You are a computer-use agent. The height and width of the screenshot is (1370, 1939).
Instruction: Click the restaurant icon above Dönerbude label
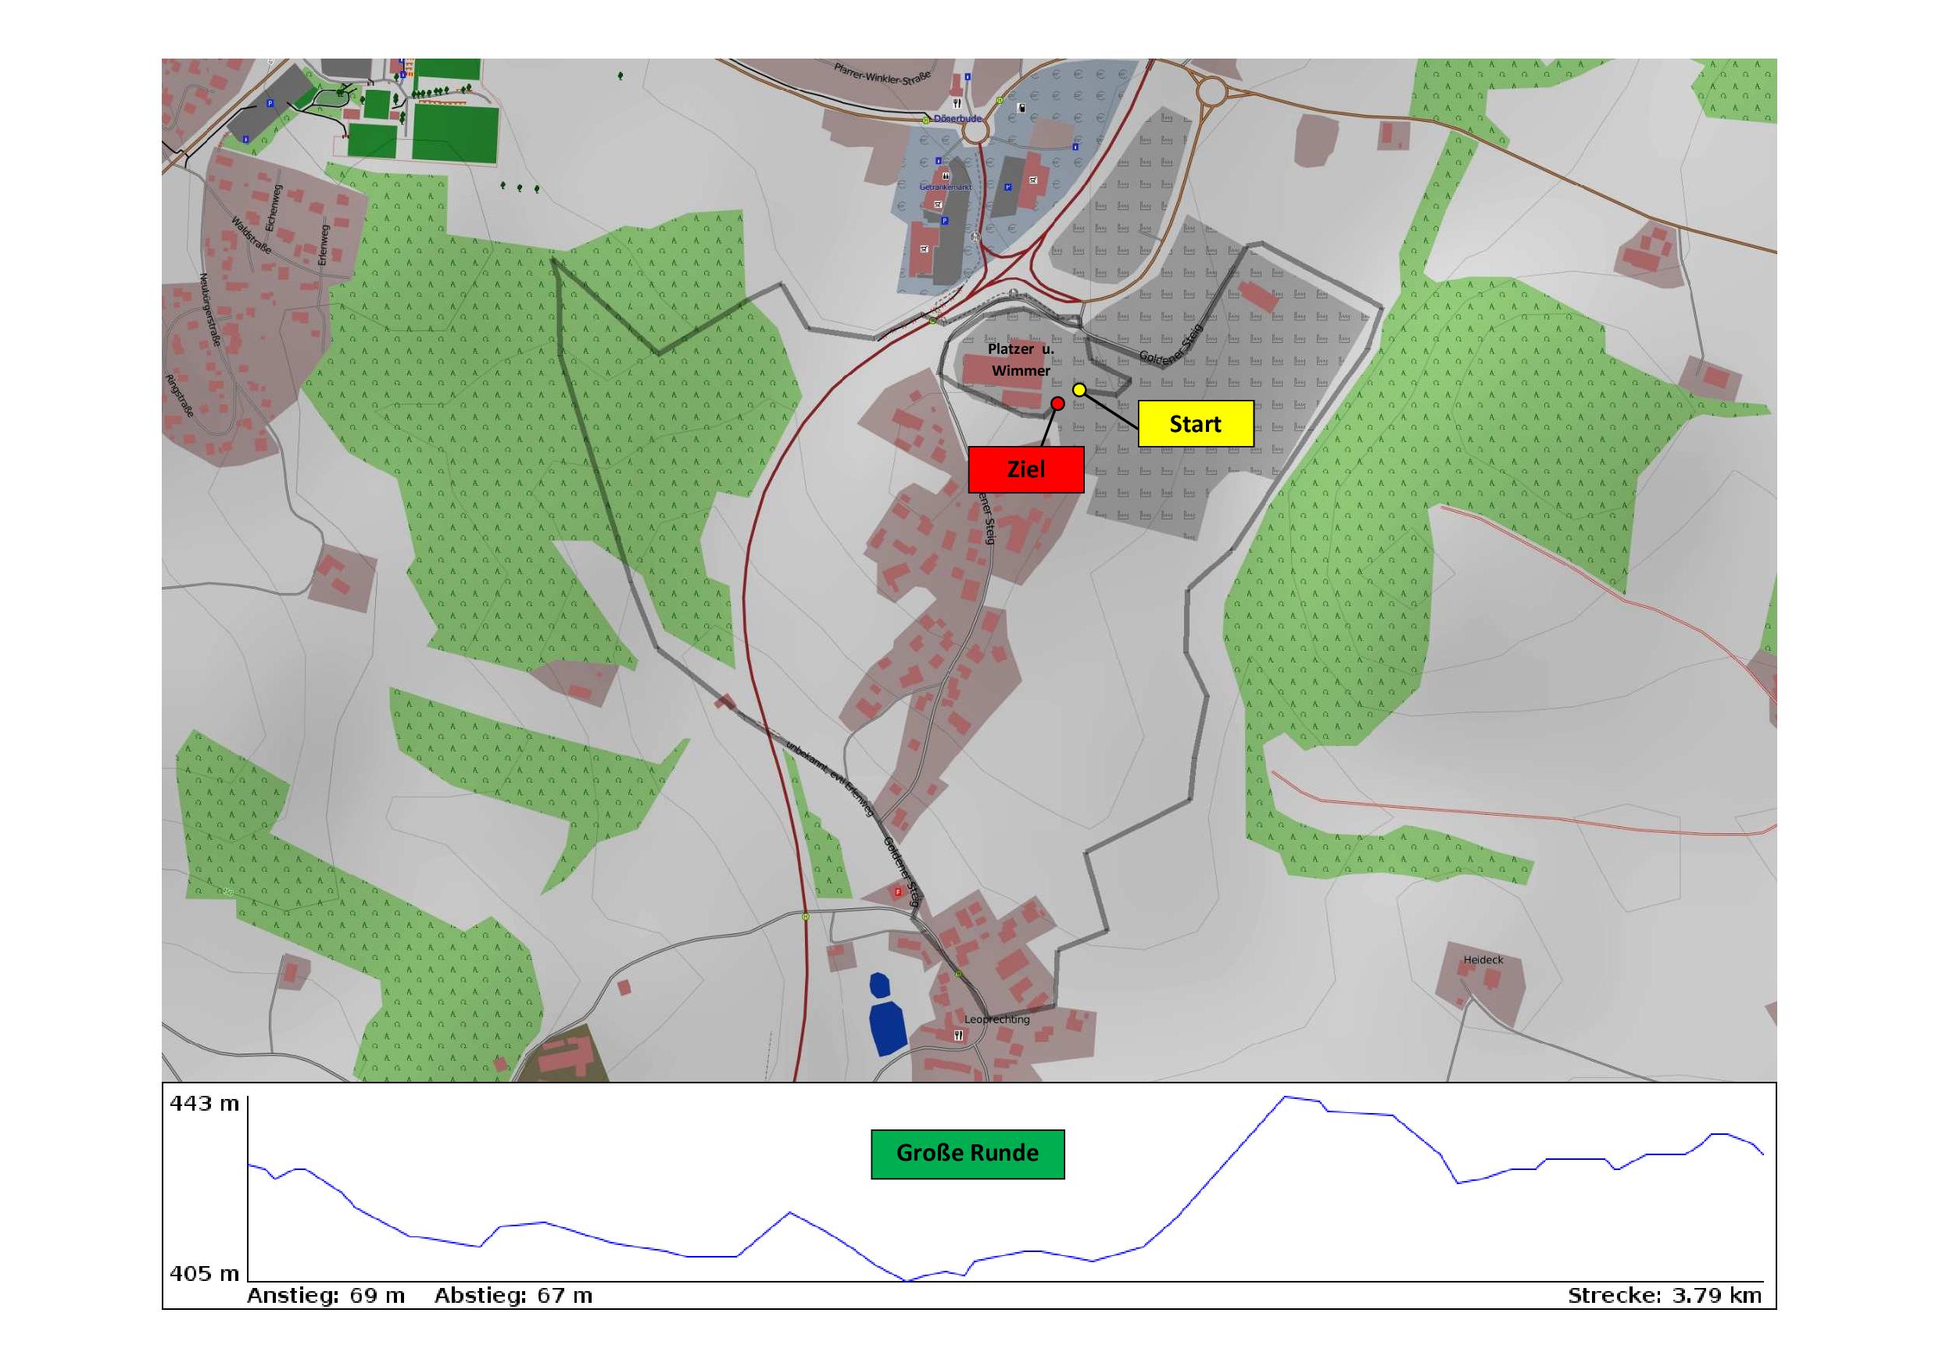[957, 104]
